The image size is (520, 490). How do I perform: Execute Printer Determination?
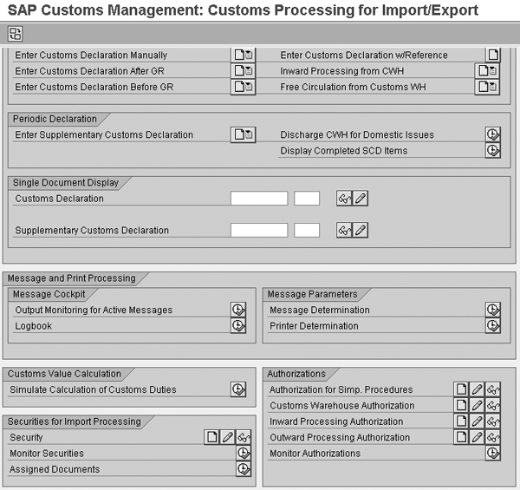click(493, 325)
